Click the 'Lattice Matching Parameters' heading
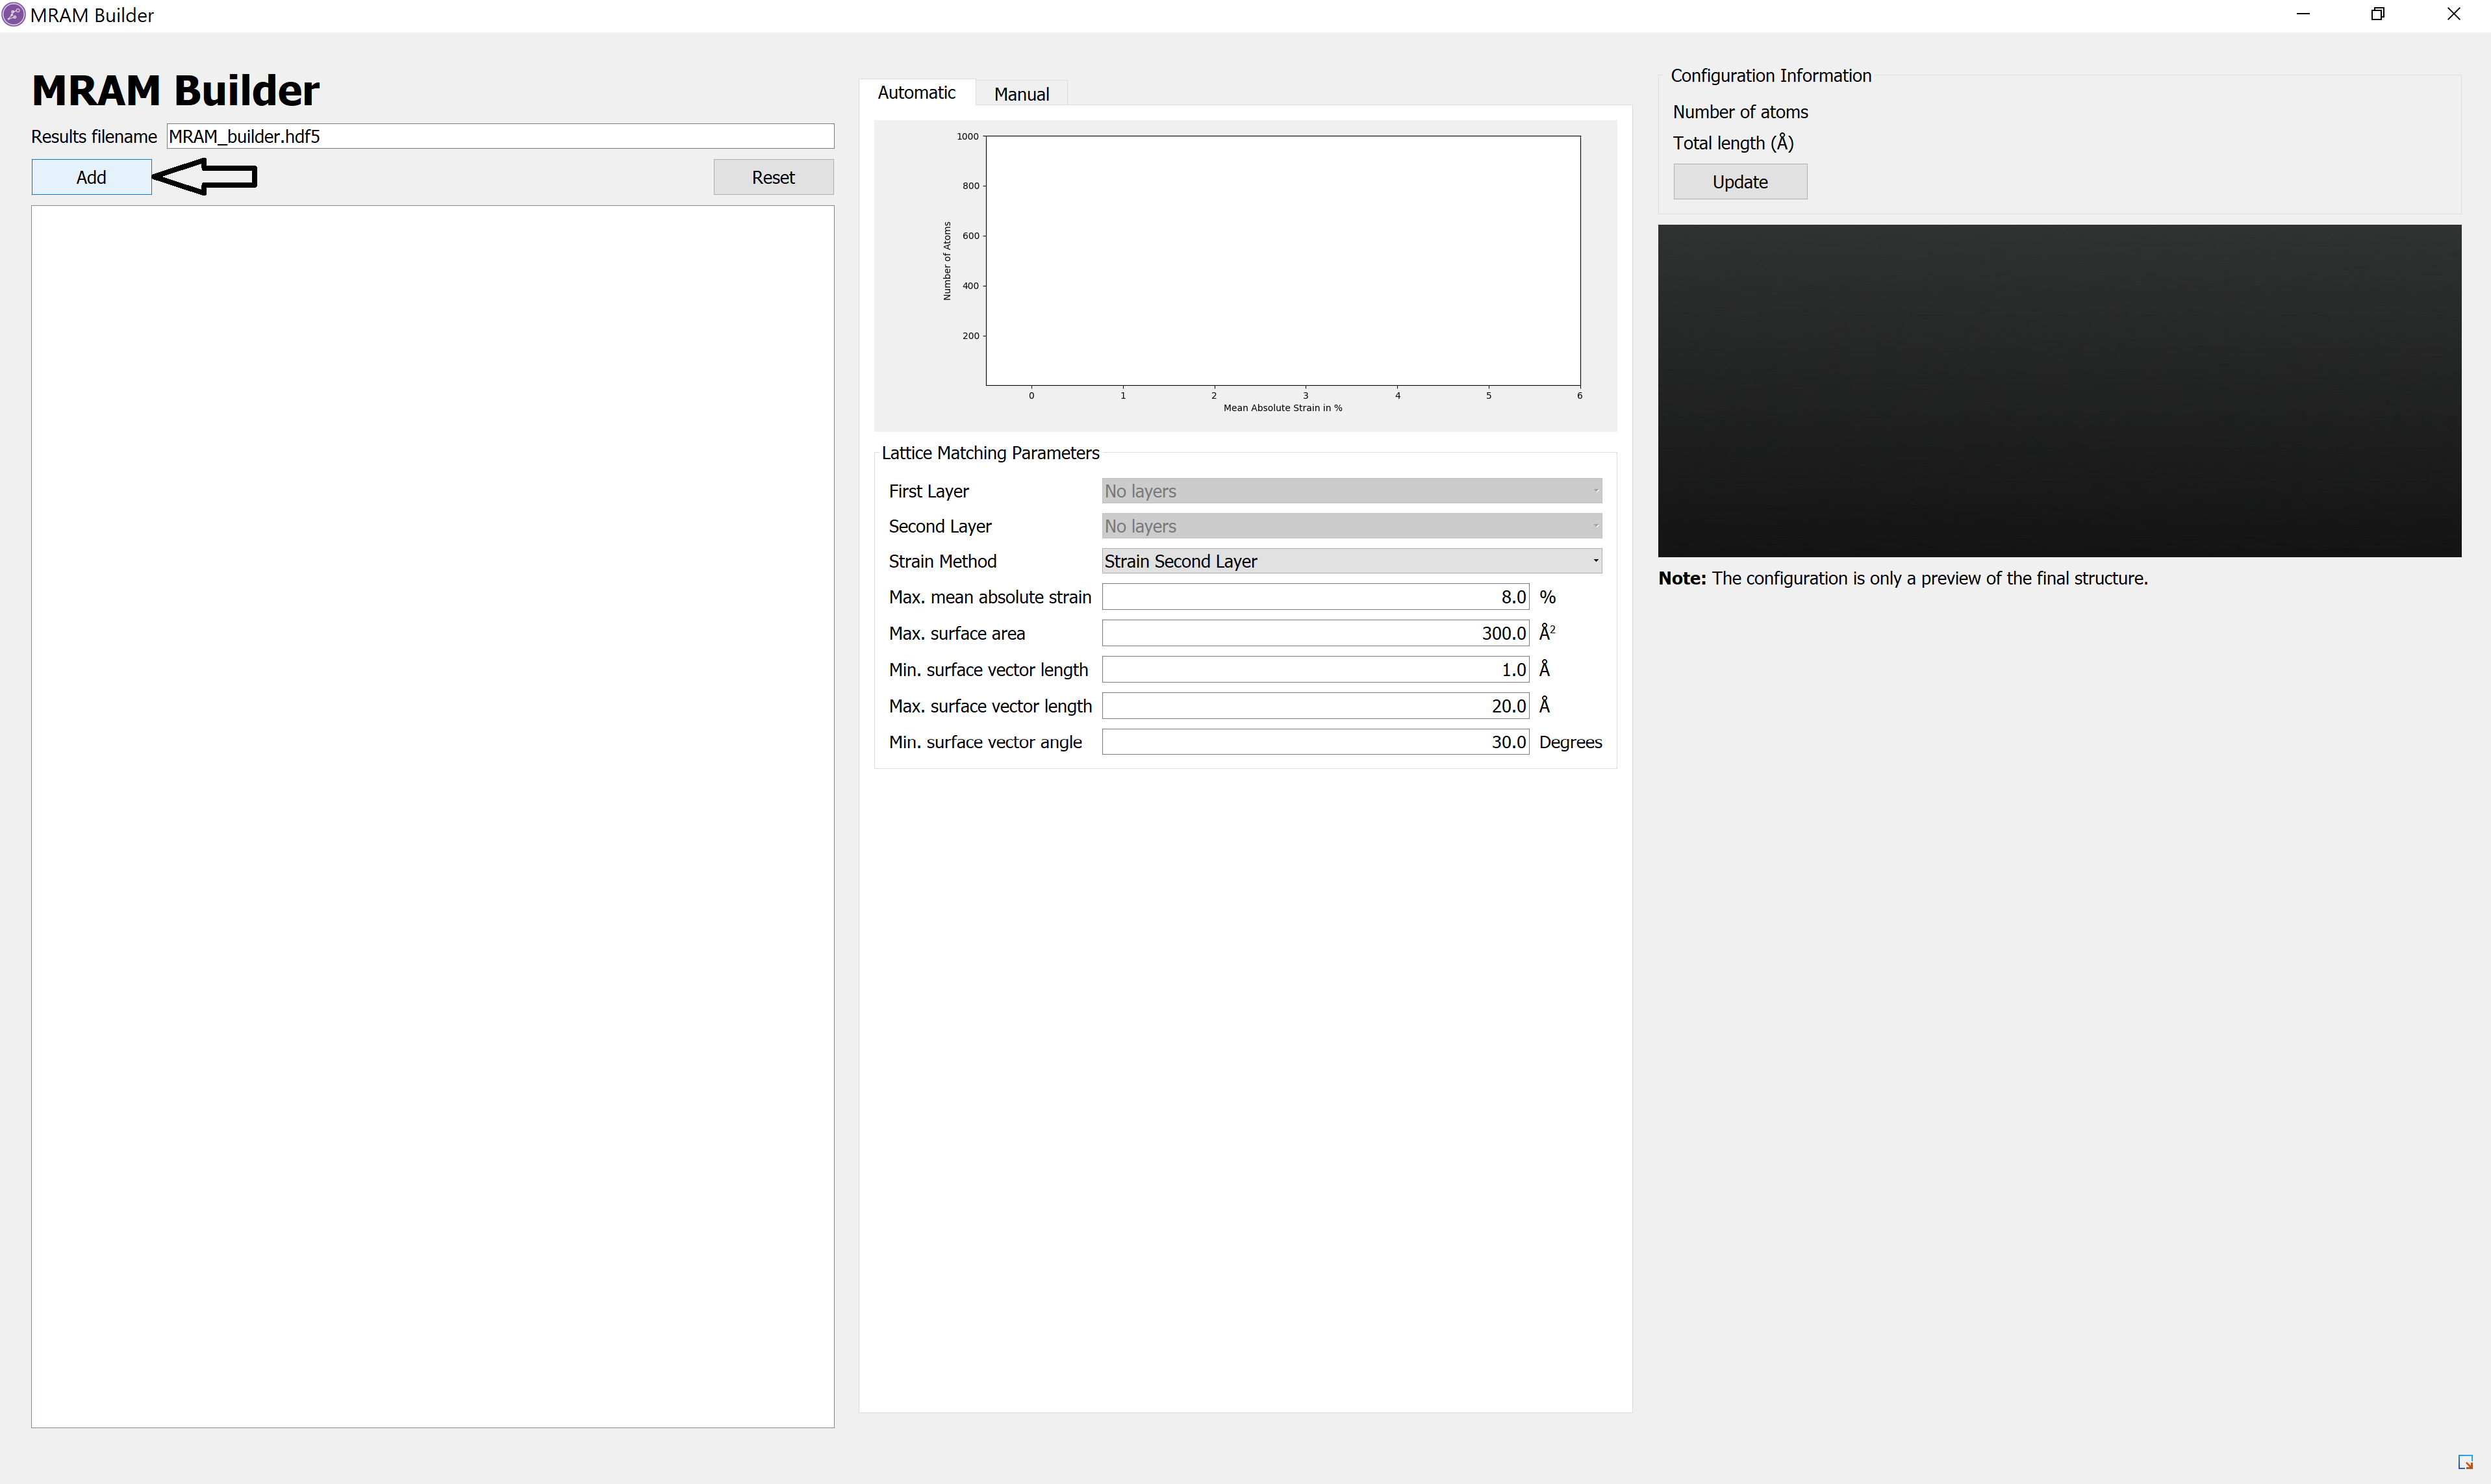The height and width of the screenshot is (1484, 2491). tap(990, 453)
